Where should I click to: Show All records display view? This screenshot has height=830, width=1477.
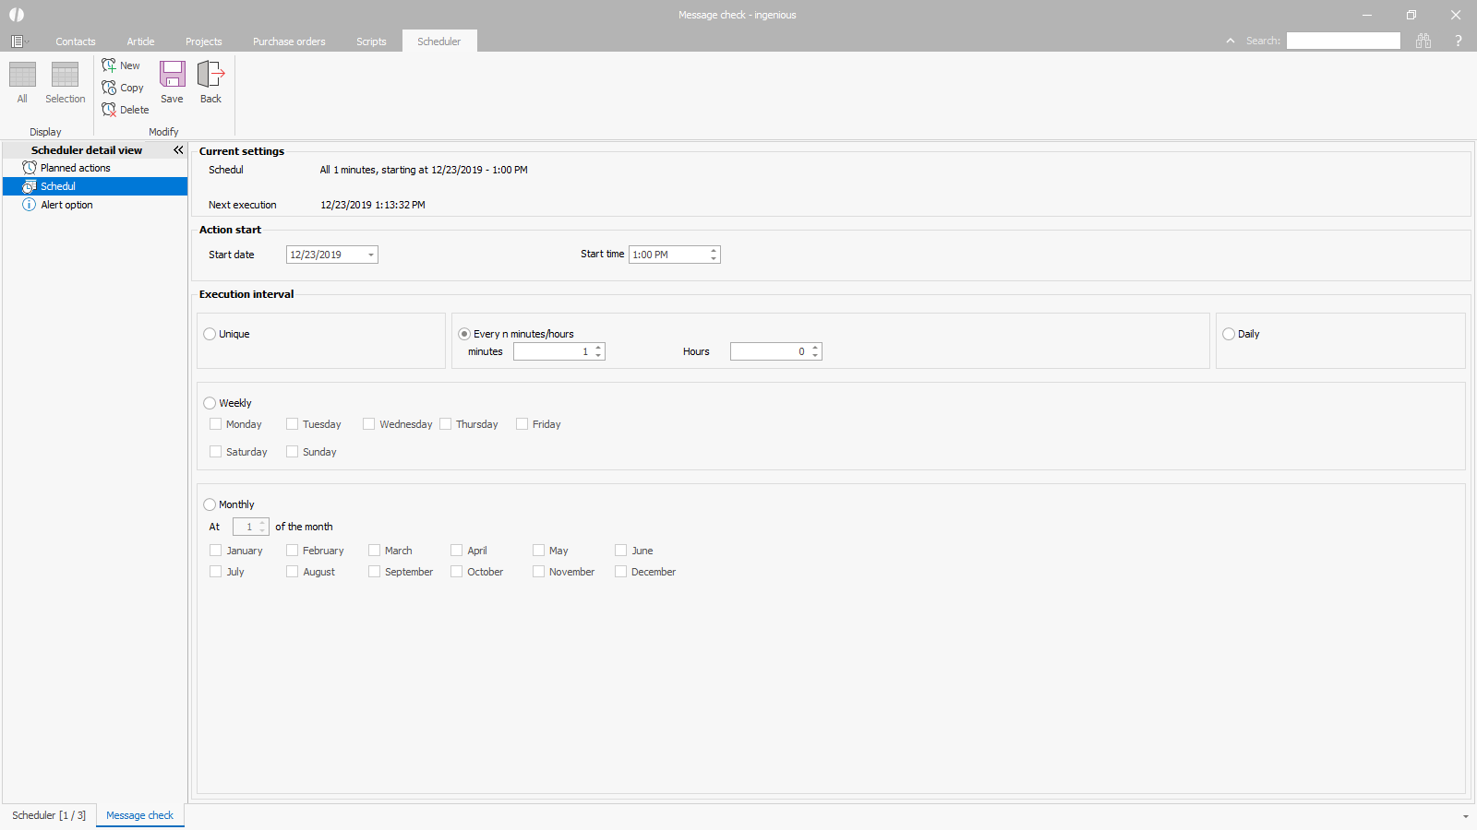point(22,81)
